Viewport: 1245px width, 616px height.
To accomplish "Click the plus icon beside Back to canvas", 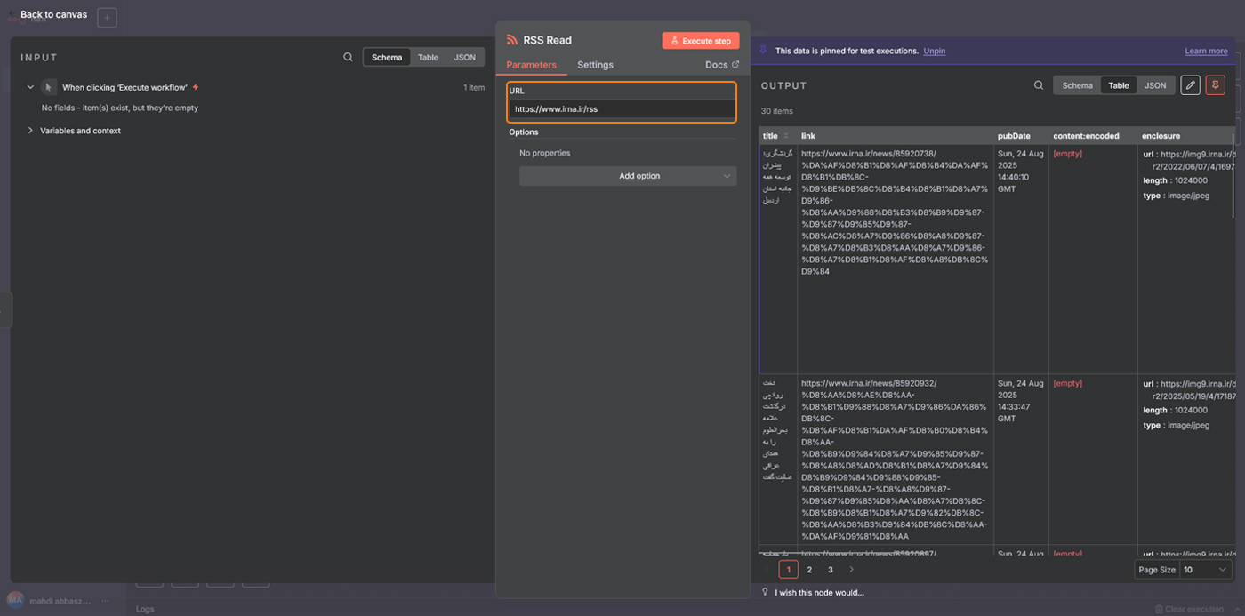I will 107,17.
